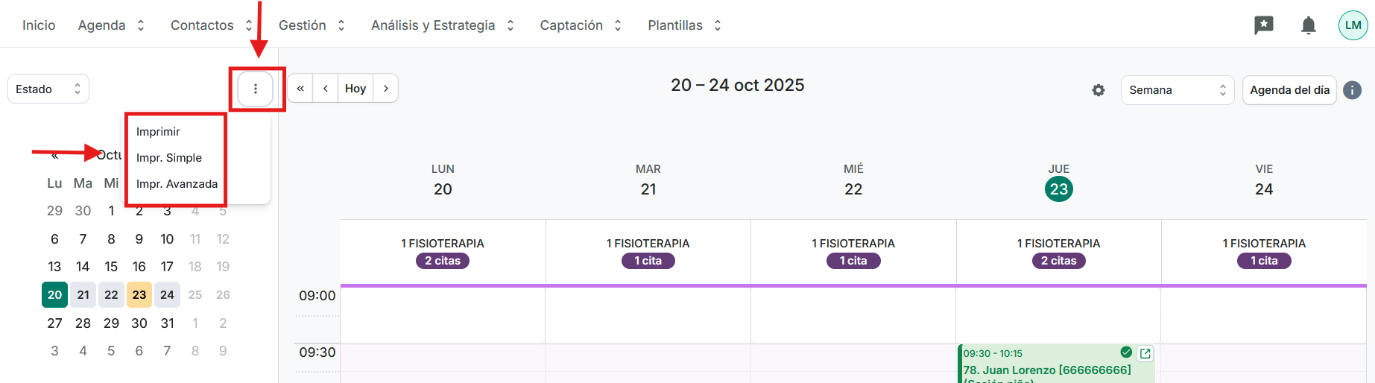Choose Impr. Avanzada menu entry

pos(177,184)
